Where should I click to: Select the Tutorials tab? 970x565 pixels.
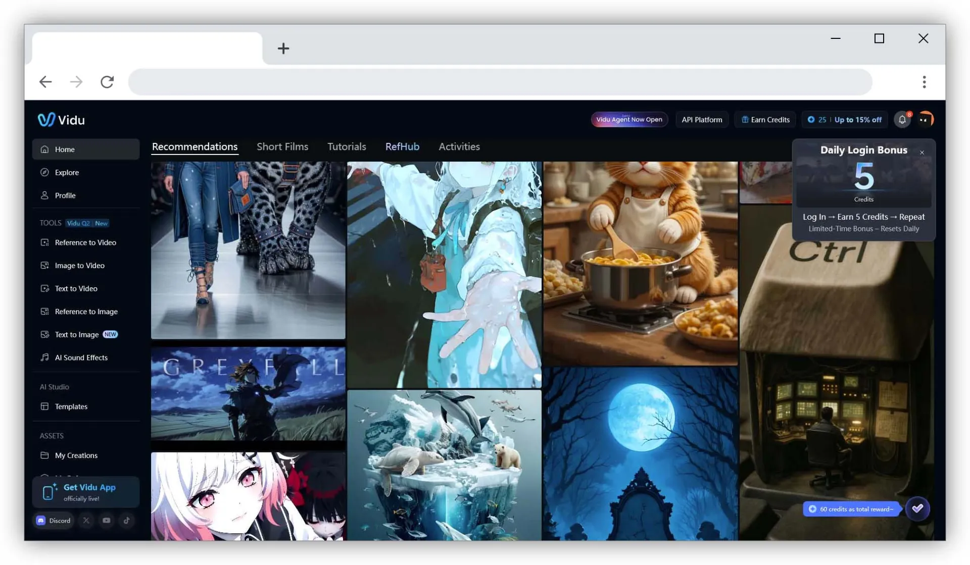347,146
